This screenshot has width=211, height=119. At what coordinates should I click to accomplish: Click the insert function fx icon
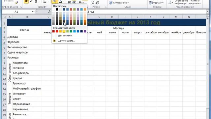pos(49,12)
